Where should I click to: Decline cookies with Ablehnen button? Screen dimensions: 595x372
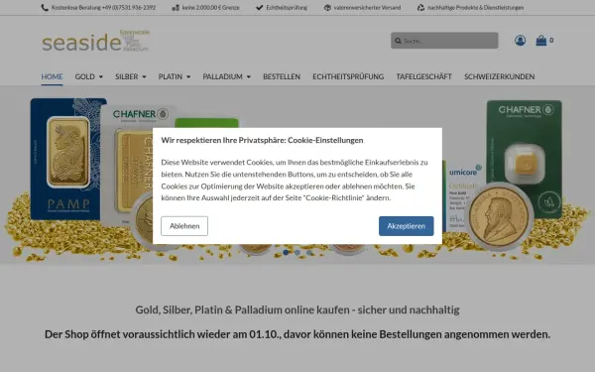tap(184, 226)
